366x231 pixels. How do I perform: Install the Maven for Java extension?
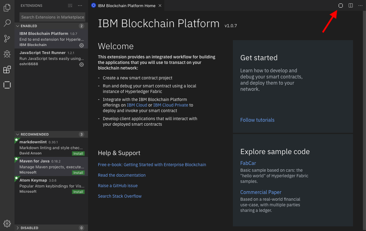coord(78,173)
